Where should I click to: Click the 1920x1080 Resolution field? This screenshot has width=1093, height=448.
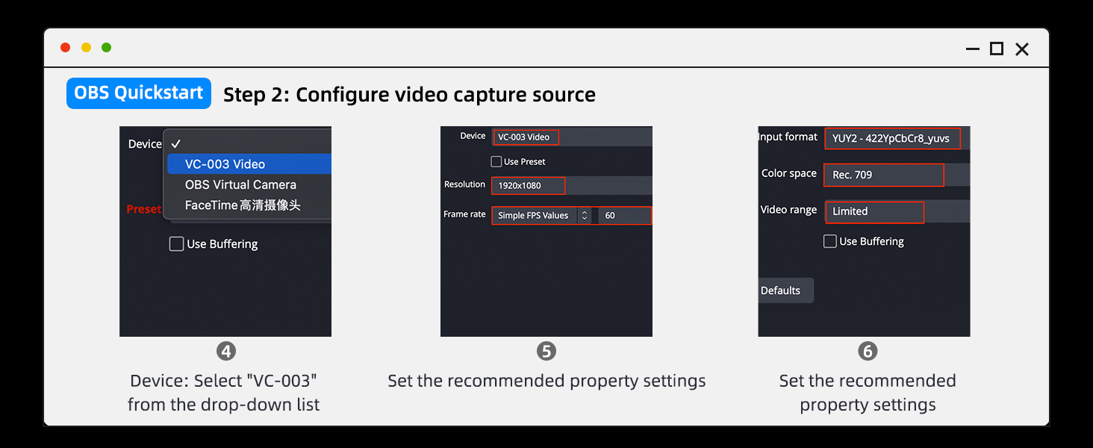pos(527,185)
